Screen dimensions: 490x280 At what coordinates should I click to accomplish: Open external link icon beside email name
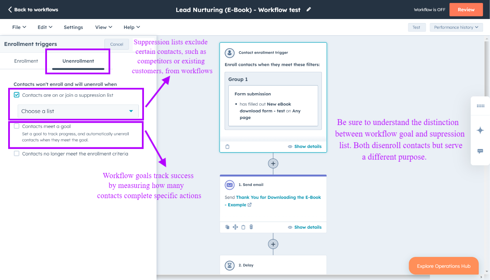[249, 205]
